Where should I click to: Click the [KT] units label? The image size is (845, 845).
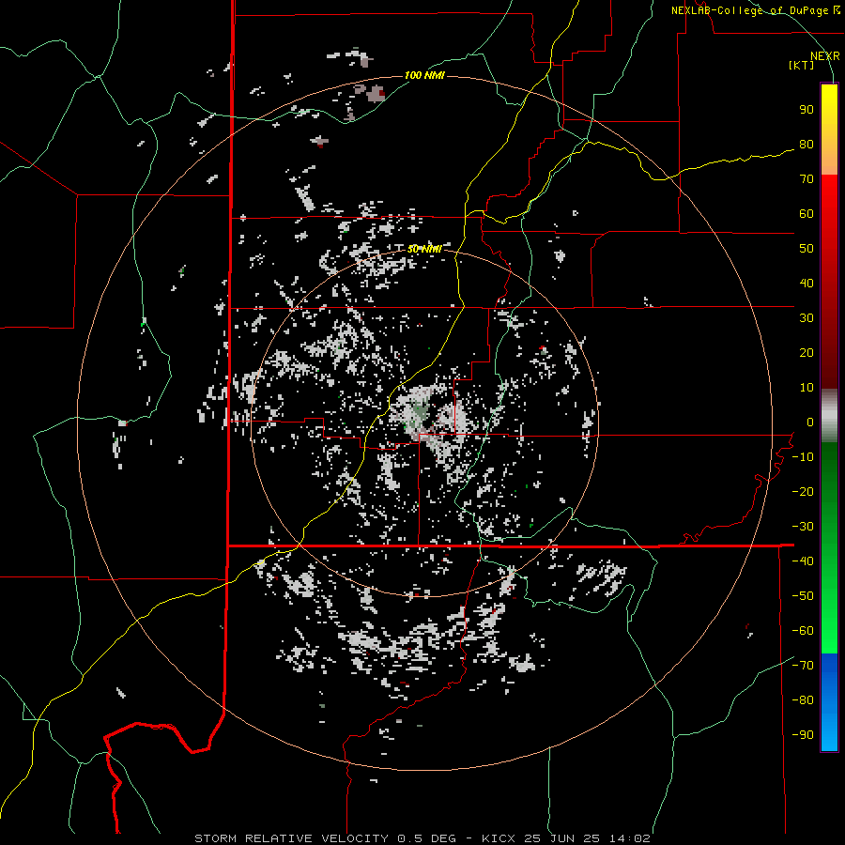[x=802, y=65]
